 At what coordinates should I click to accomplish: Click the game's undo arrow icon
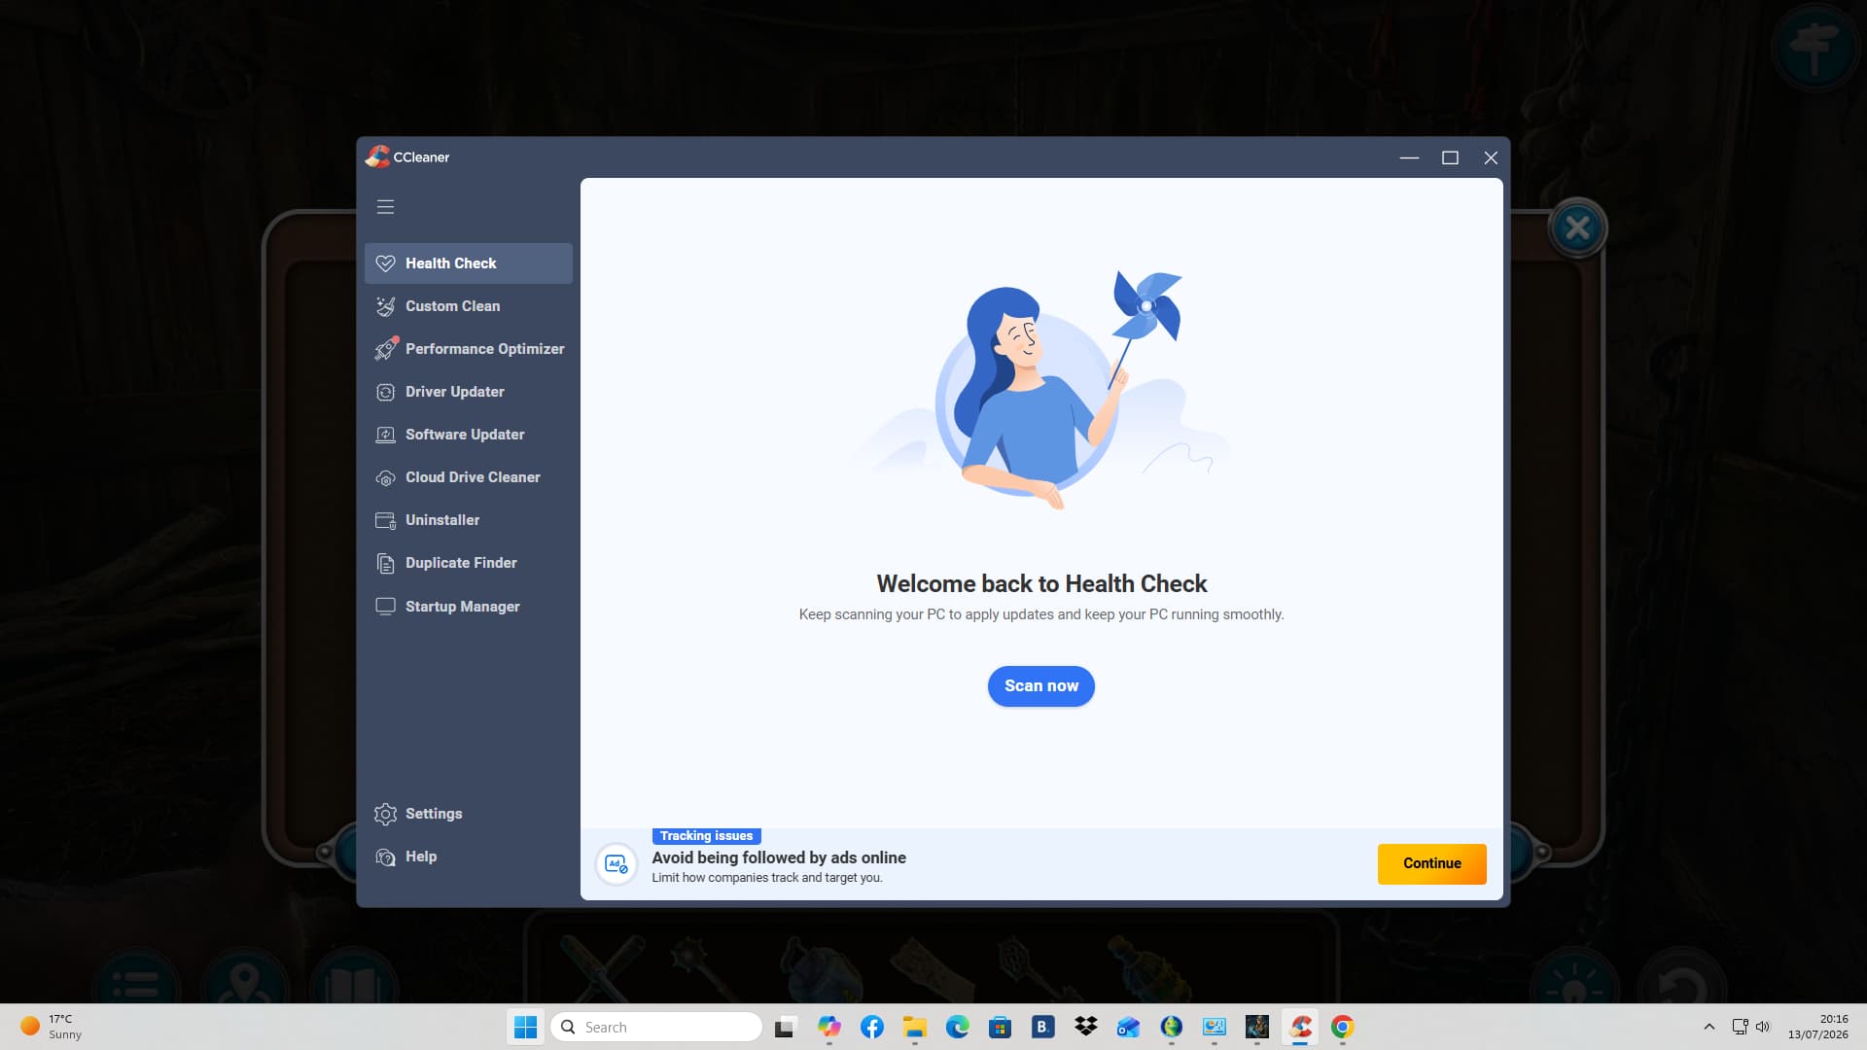point(1681,982)
